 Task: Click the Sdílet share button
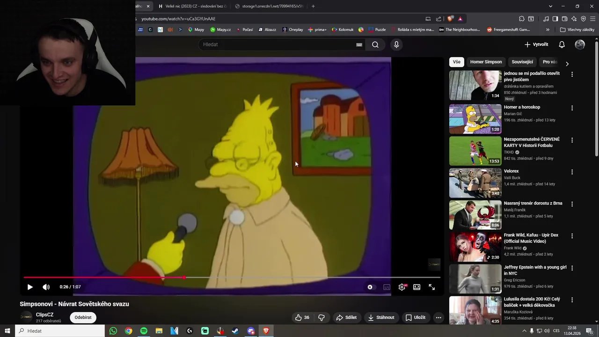pyautogui.click(x=346, y=317)
